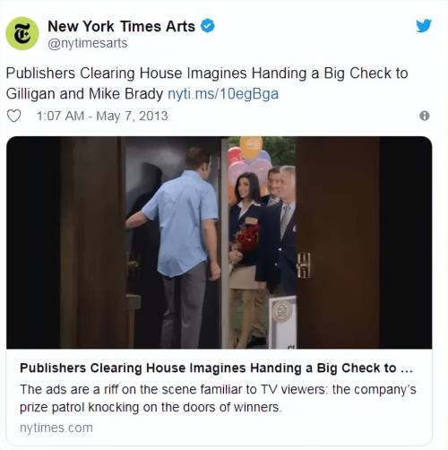Screen dimensions: 448x450
Task: Click the New York Times Arts avatar
Action: pos(22,33)
